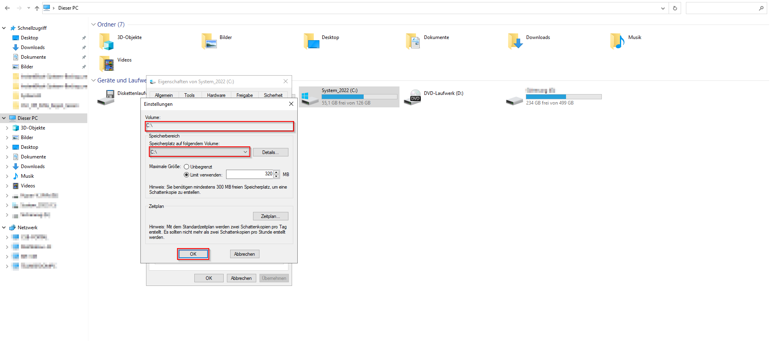Click the Details... button
The height and width of the screenshot is (341, 772).
(270, 152)
